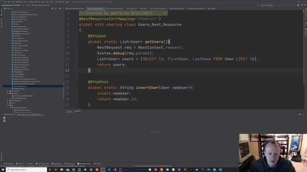Open the TODO tool window tab

tap(97, 163)
